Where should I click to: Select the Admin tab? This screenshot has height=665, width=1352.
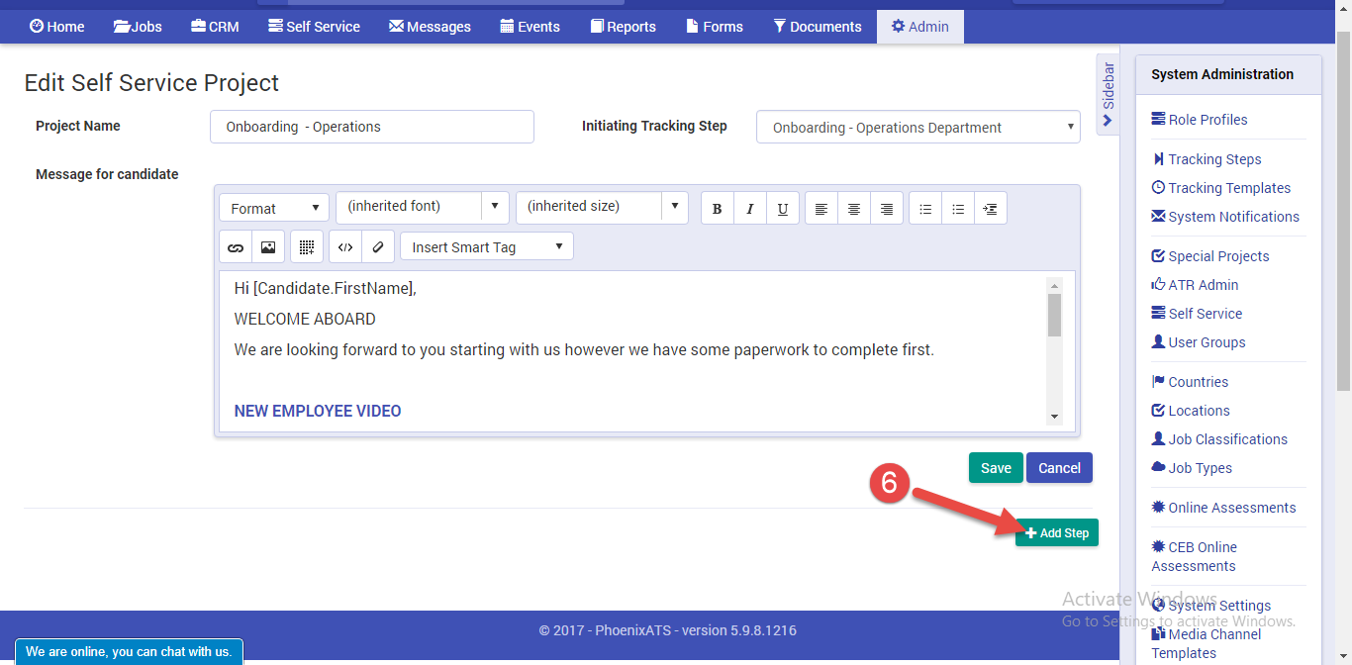click(x=920, y=27)
